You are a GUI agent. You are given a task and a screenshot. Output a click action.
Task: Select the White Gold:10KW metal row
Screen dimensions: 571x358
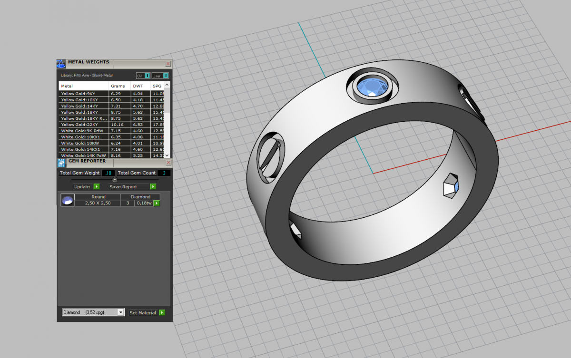84,143
